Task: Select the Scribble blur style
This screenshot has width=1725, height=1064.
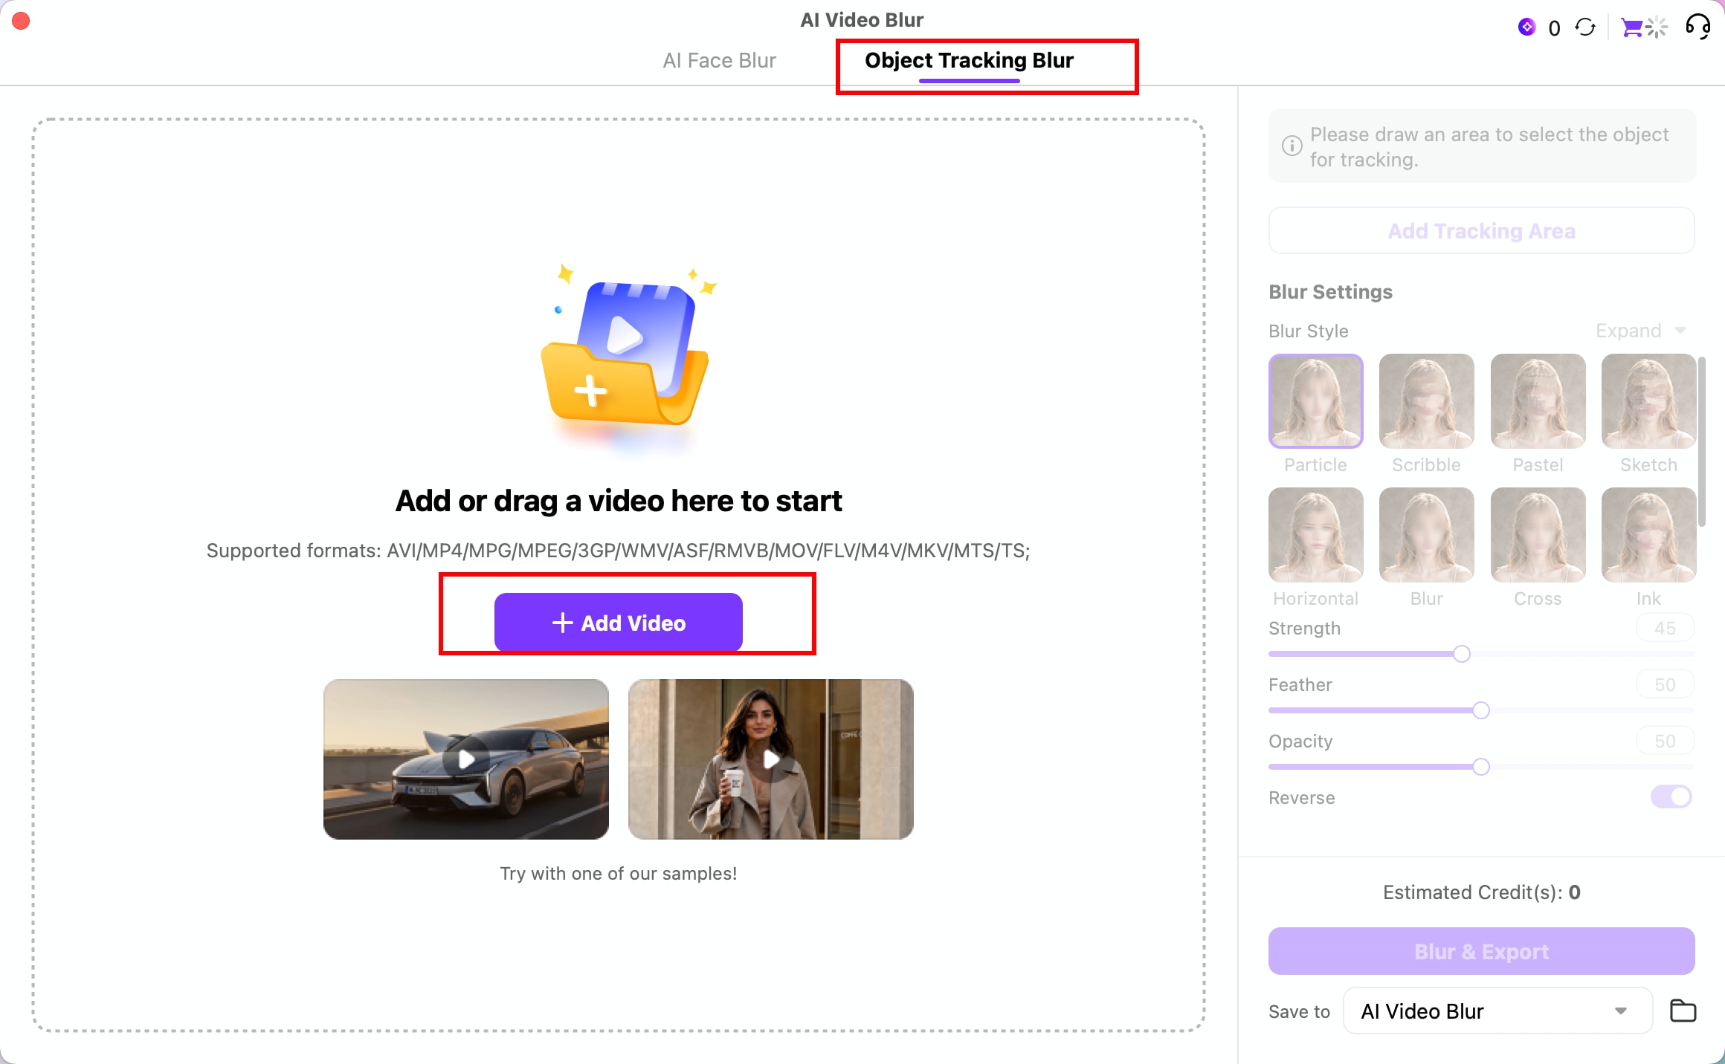Action: [x=1426, y=401]
